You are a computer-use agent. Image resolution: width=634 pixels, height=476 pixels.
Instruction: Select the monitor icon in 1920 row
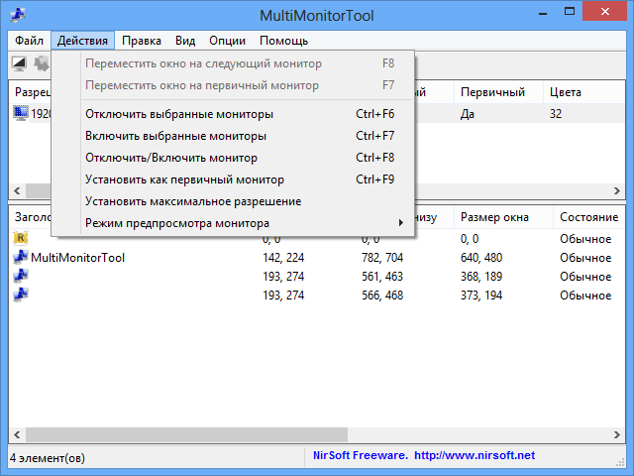[20, 113]
